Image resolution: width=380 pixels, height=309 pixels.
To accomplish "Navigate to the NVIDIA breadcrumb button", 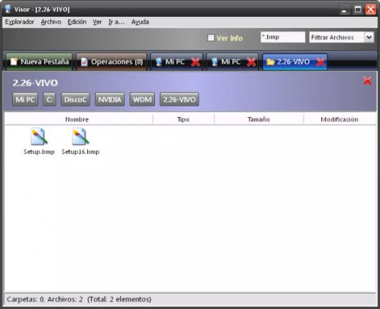I will coord(110,99).
